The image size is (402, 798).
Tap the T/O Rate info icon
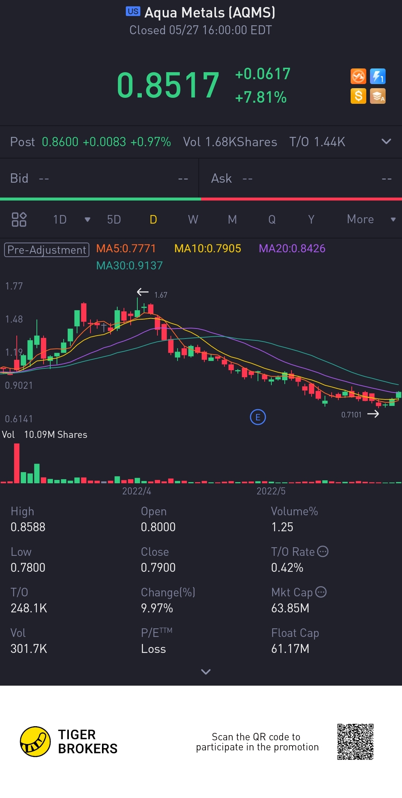tap(323, 551)
